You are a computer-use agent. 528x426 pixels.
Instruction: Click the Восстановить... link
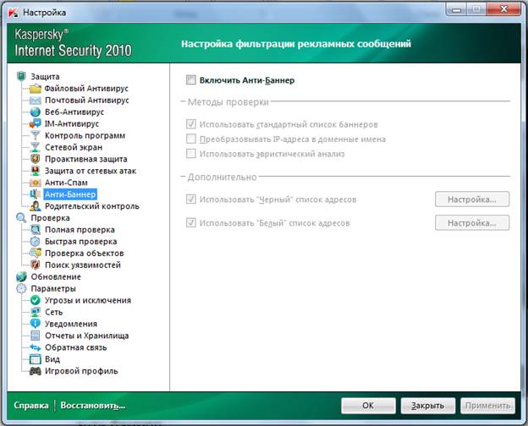pyautogui.click(x=93, y=406)
